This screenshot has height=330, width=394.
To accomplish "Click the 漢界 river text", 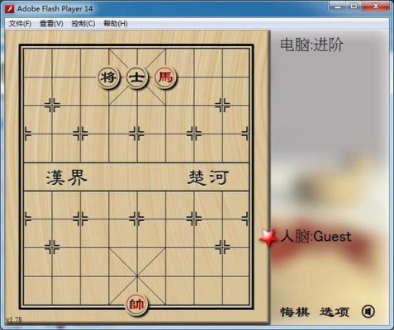I will click(67, 177).
